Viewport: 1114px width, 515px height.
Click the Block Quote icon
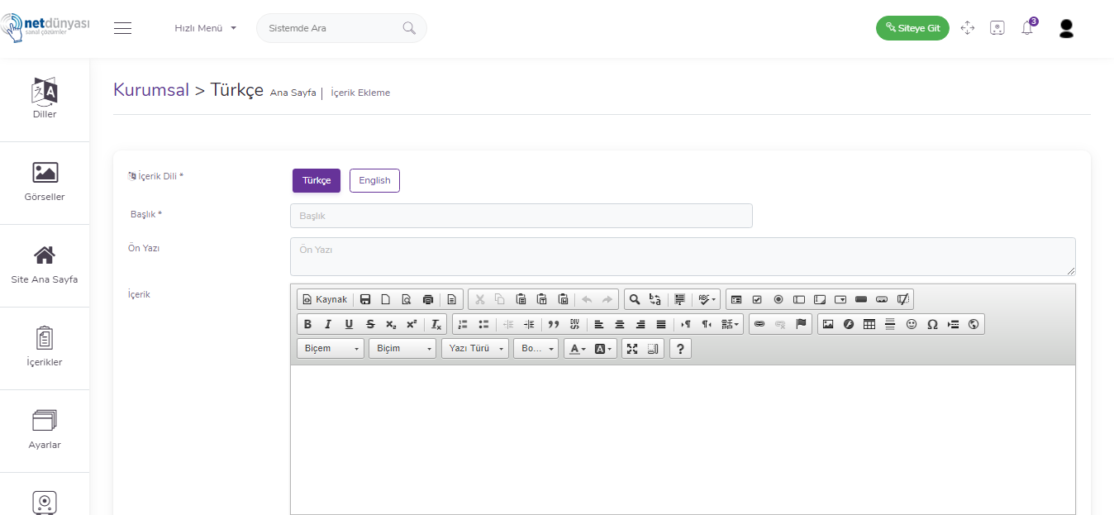point(554,324)
